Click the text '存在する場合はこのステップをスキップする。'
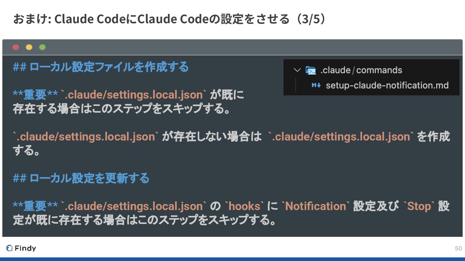The height and width of the screenshot is (261, 465). (x=122, y=109)
